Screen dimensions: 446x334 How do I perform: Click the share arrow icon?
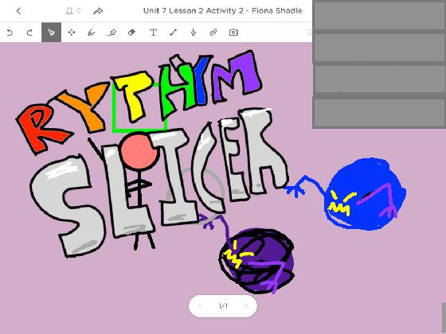point(98,11)
